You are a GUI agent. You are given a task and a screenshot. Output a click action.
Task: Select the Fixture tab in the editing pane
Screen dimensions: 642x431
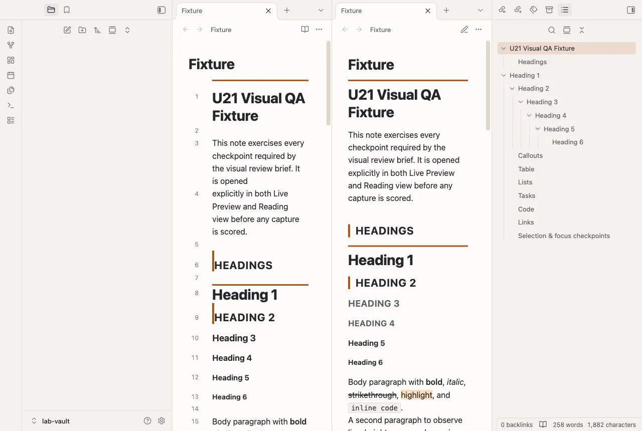click(x=227, y=11)
